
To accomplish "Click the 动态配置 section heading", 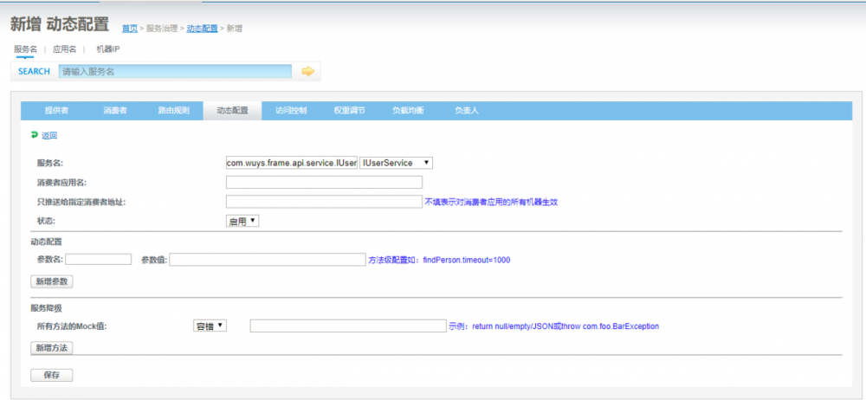I will click(46, 242).
